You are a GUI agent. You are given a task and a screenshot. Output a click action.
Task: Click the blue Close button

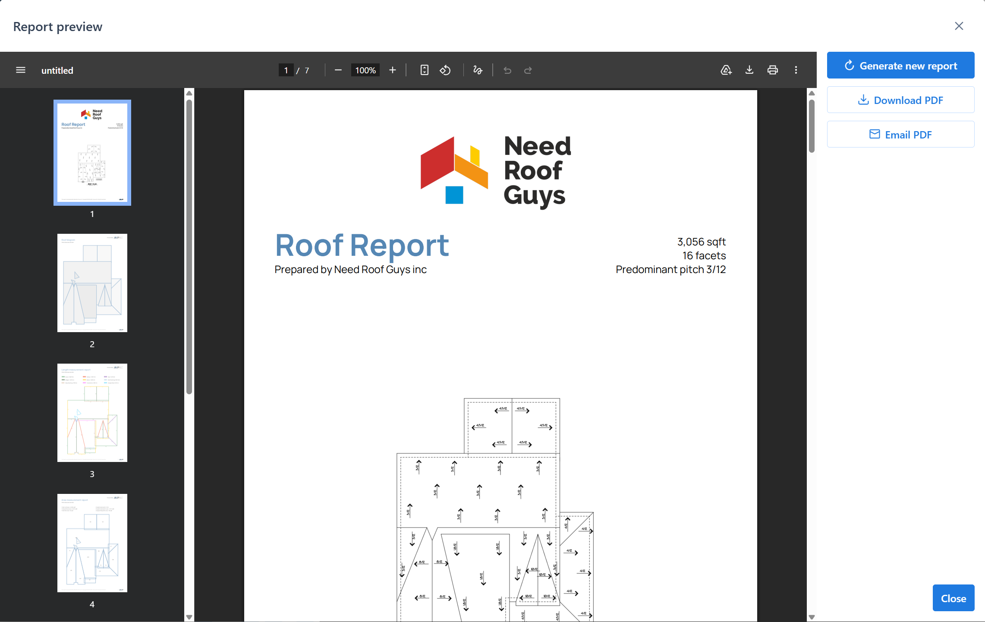pyautogui.click(x=954, y=598)
